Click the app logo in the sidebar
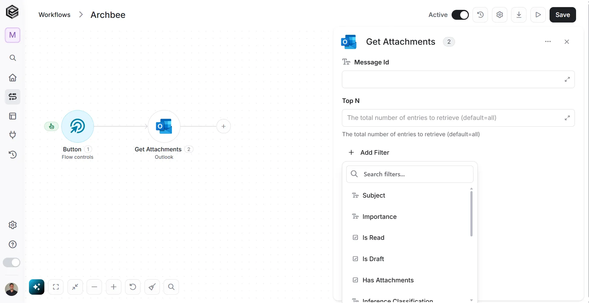589x303 pixels. 12,12
